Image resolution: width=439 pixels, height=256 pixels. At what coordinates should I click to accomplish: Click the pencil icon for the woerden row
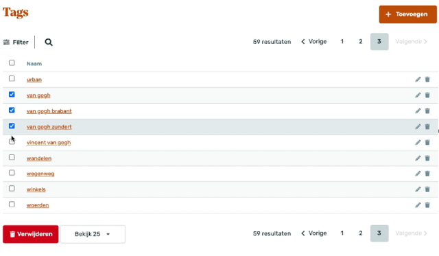(x=418, y=205)
